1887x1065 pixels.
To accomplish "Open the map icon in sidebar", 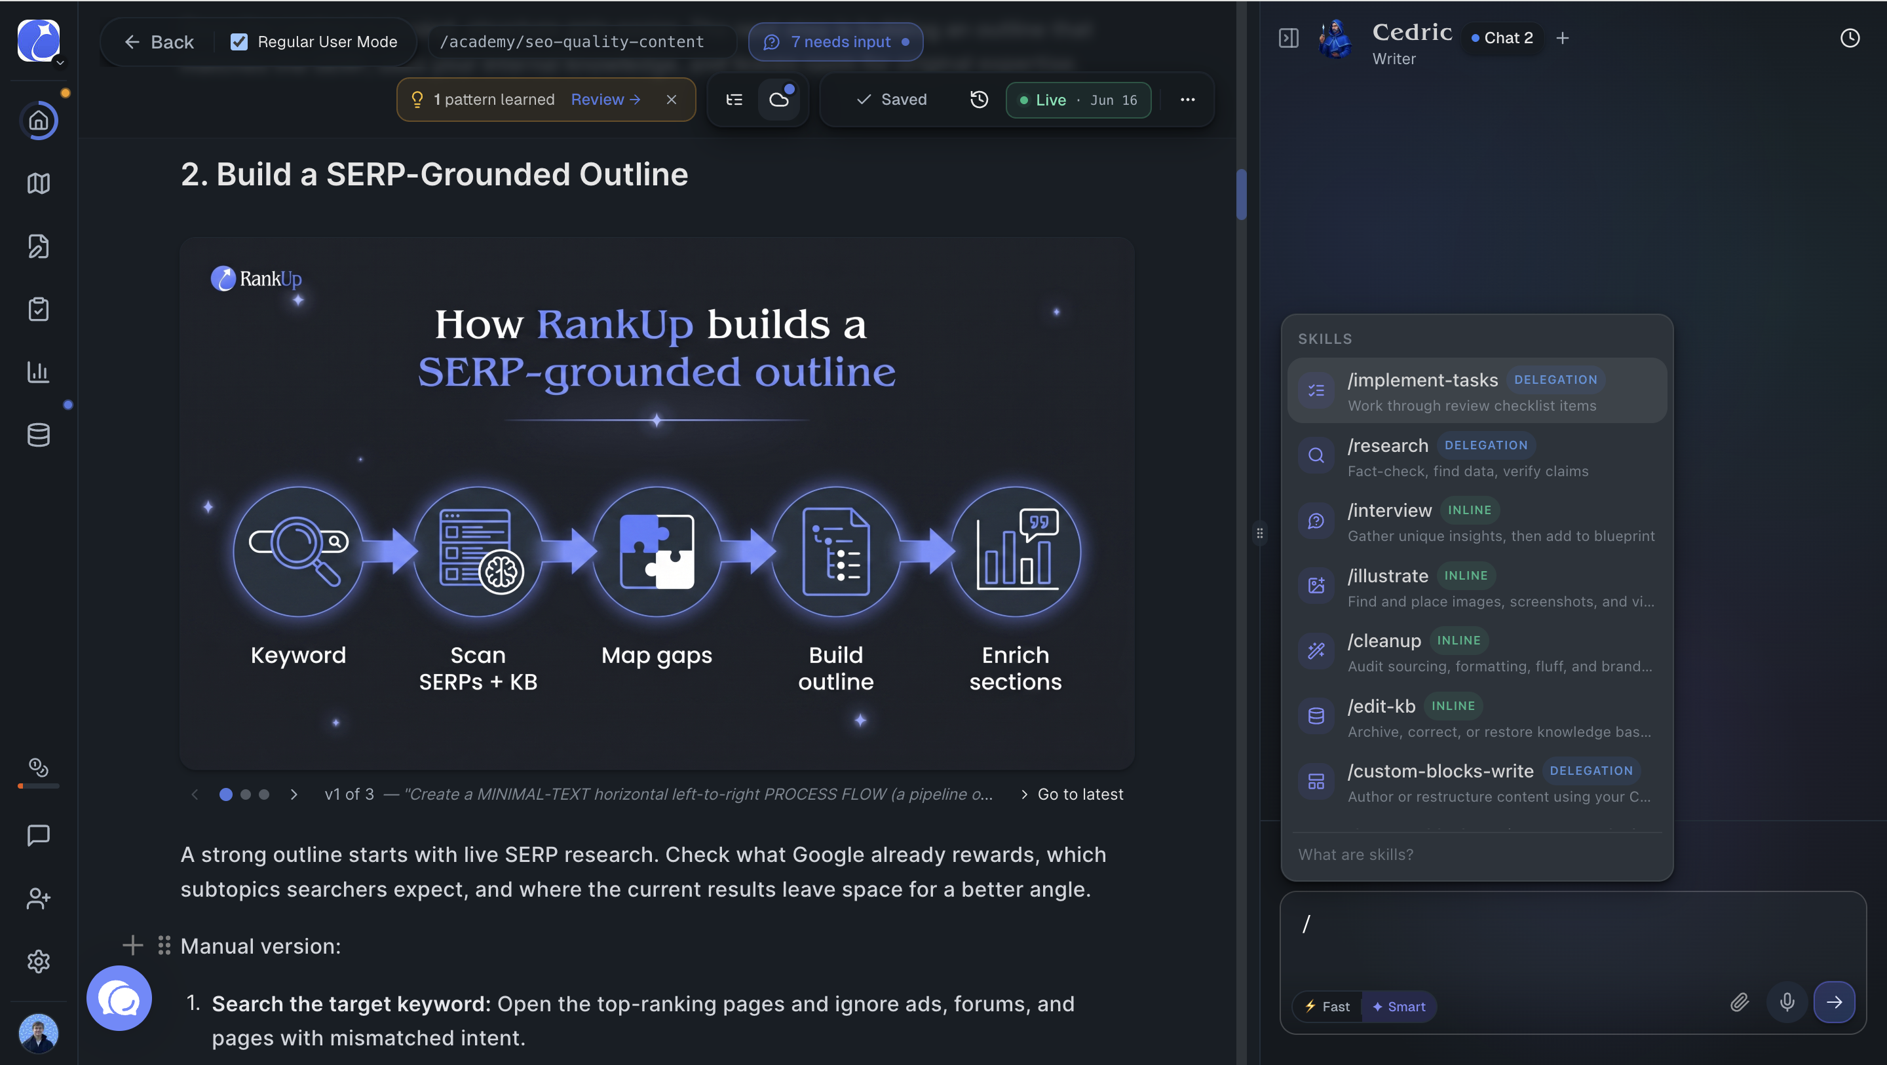I will pyautogui.click(x=38, y=183).
